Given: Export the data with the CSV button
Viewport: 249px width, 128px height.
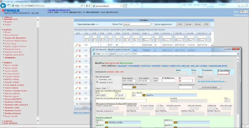Looking at the screenshot, I should (x=180, y=24).
